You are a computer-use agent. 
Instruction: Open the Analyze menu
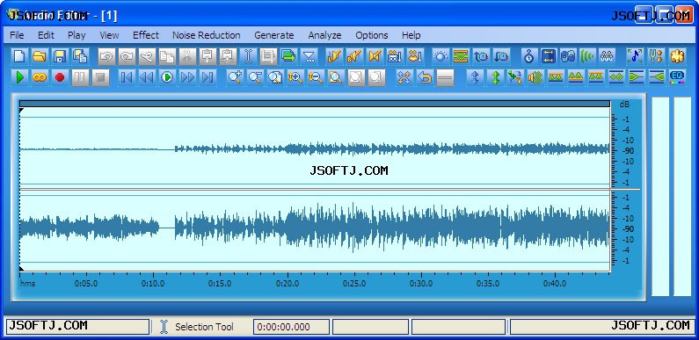click(324, 35)
